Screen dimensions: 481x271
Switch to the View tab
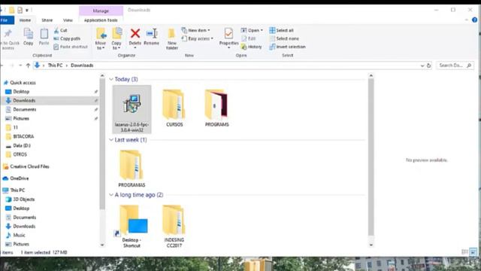68,20
